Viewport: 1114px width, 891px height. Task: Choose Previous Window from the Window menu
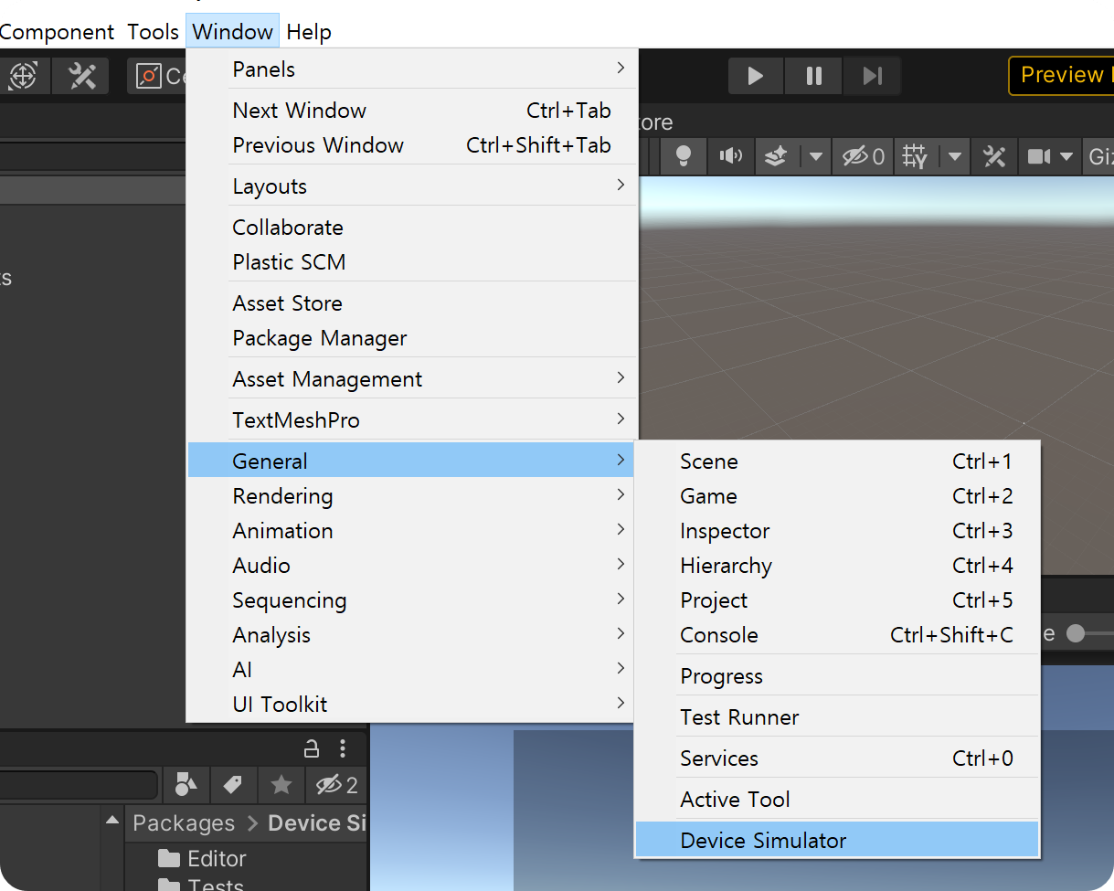(412, 145)
